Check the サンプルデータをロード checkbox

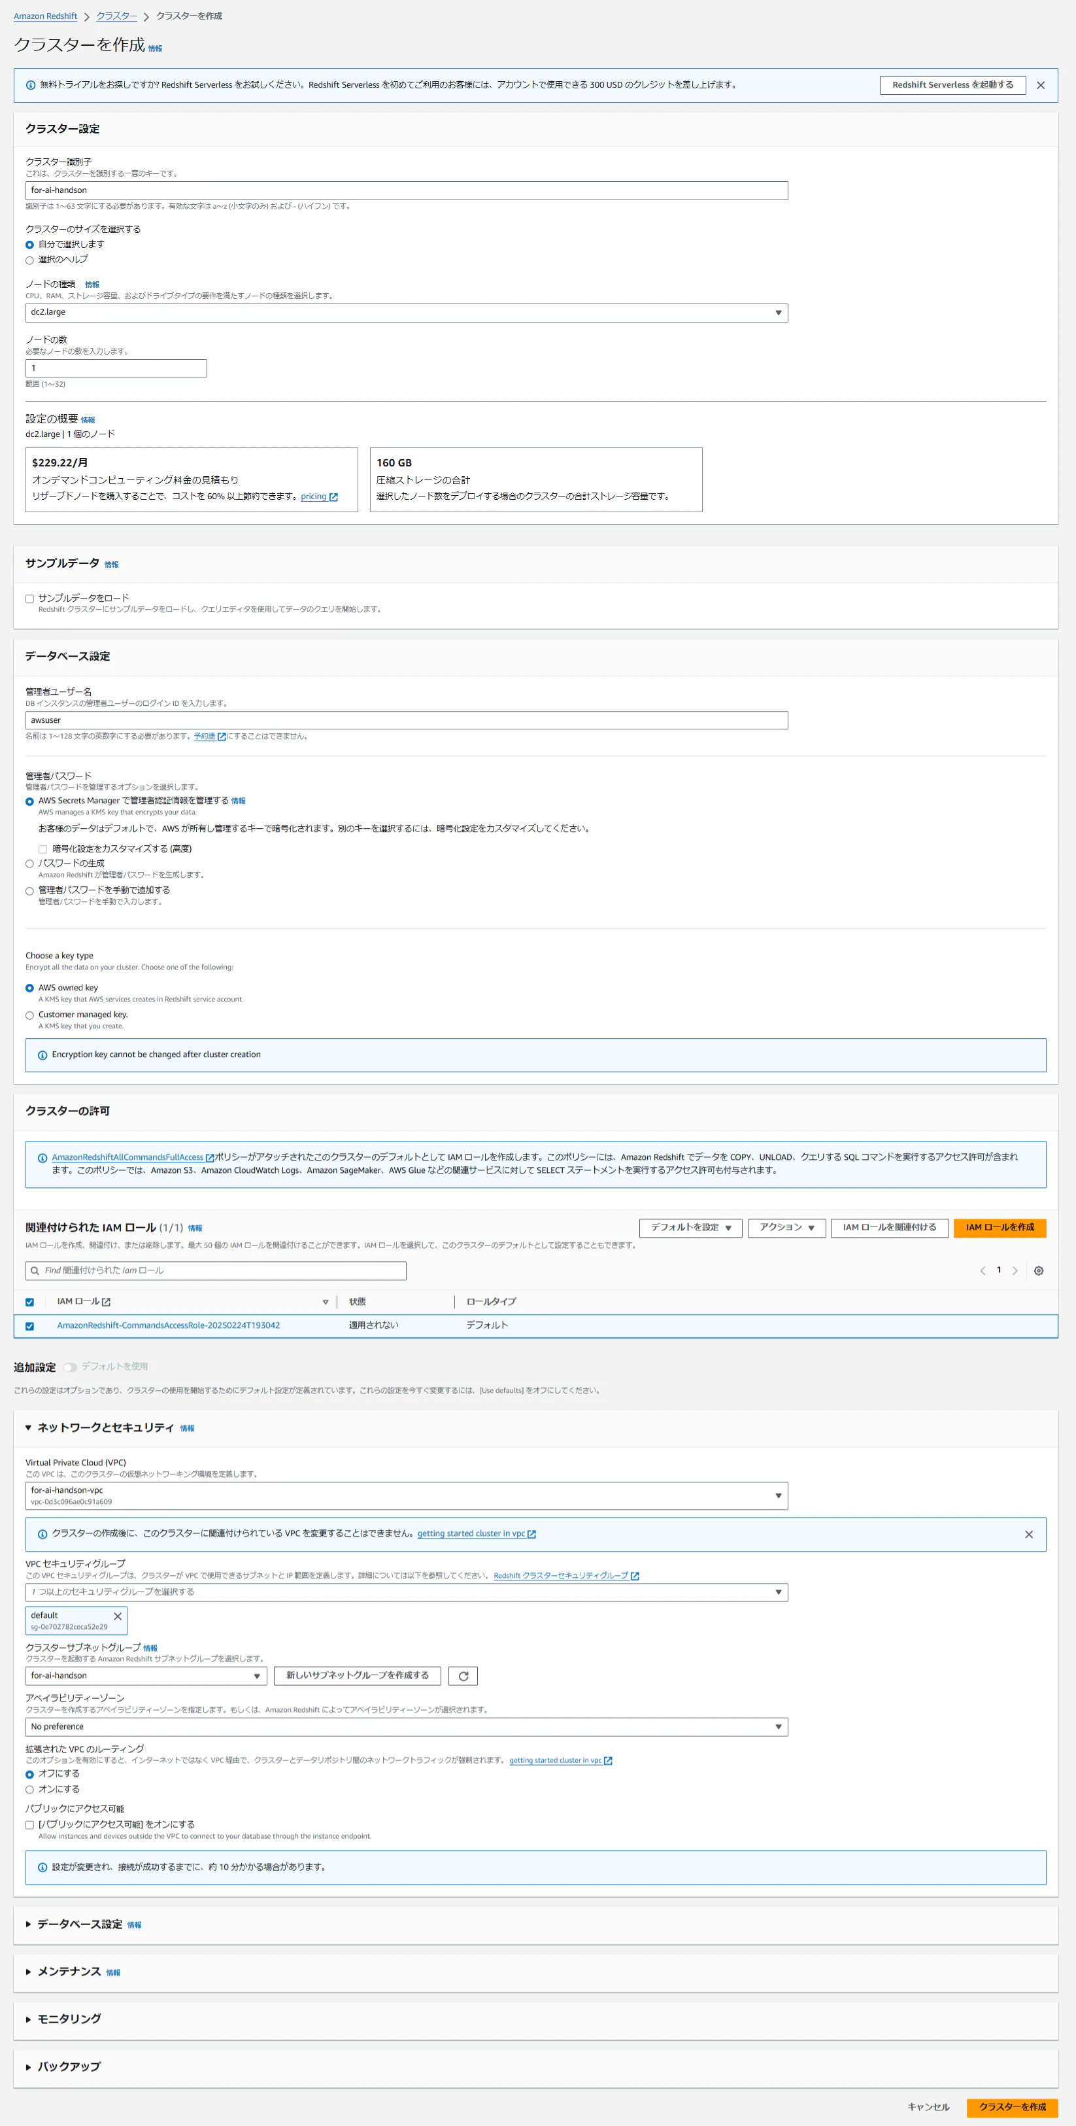(x=29, y=599)
